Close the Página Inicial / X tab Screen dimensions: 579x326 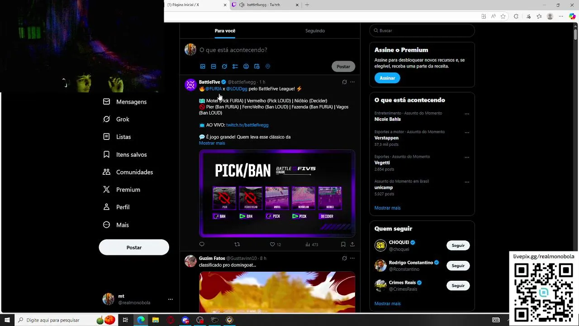[x=225, y=5]
